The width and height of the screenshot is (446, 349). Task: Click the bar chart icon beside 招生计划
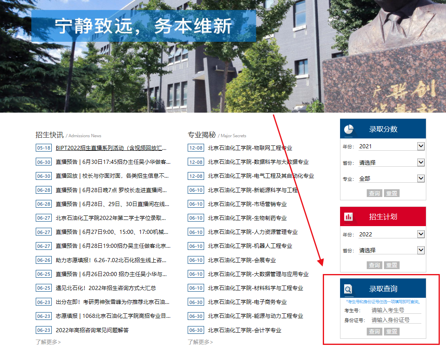(x=349, y=217)
